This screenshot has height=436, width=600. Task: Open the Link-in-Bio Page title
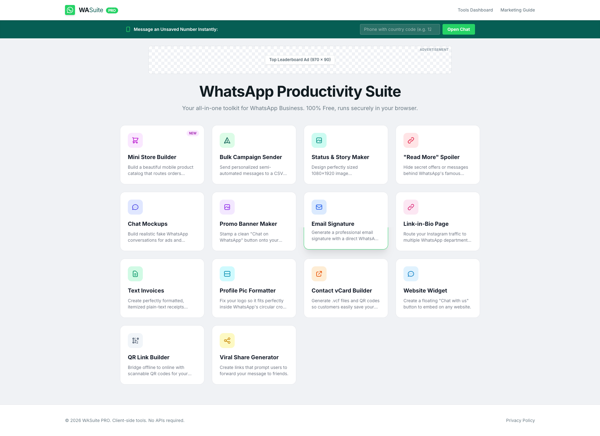pos(426,224)
